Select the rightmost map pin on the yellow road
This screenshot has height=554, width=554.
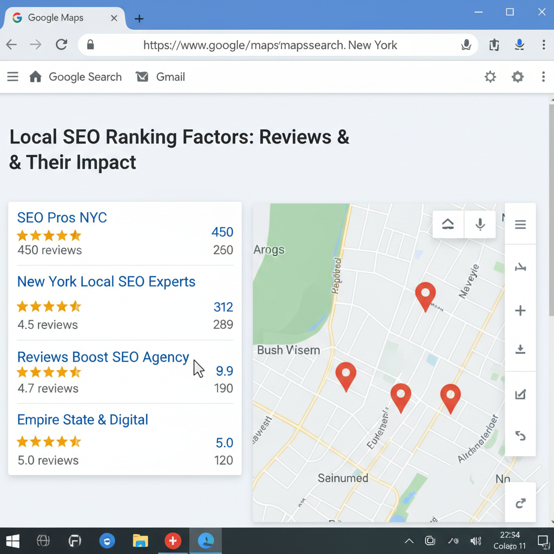451,399
